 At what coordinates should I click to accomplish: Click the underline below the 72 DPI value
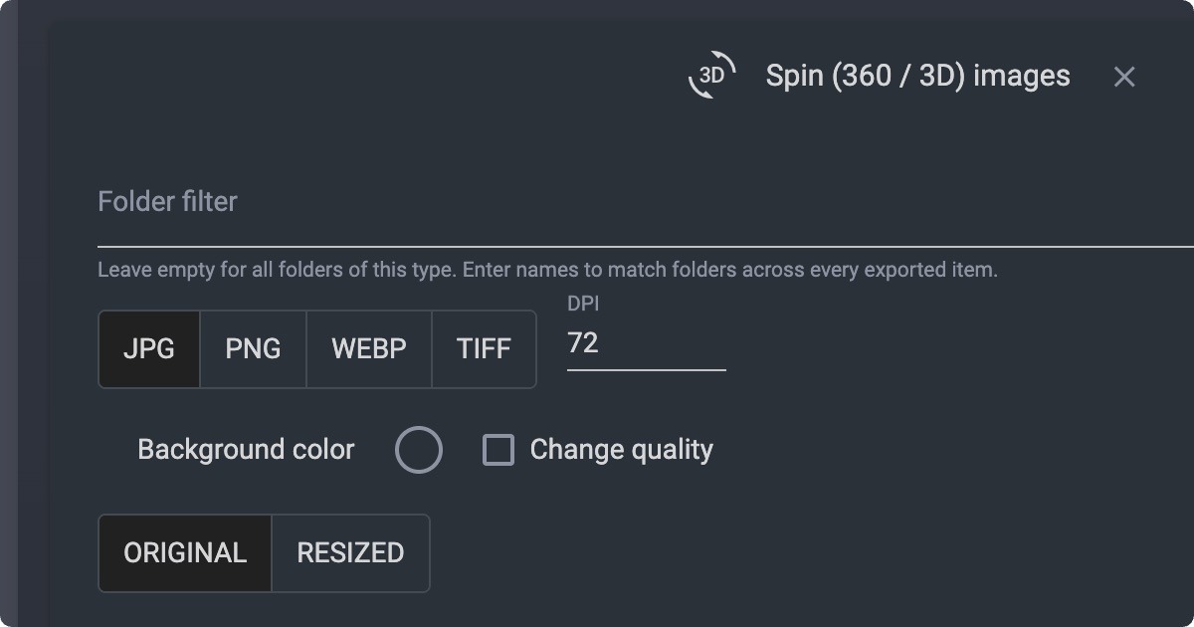click(x=647, y=369)
